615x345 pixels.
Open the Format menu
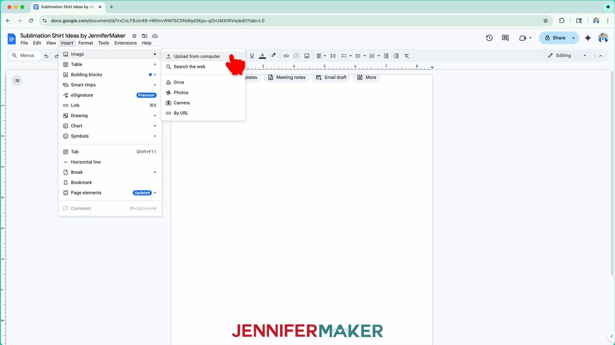[86, 43]
